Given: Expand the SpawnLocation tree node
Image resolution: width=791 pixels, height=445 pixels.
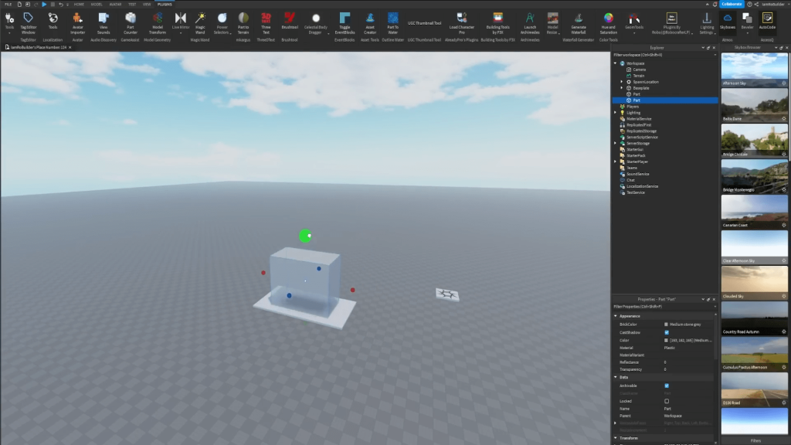Looking at the screenshot, I should tap(622, 82).
